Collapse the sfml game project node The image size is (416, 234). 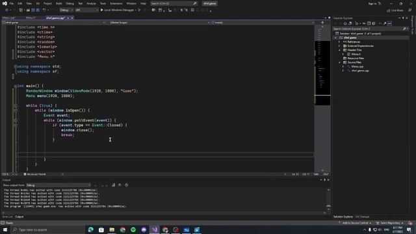click(335, 38)
